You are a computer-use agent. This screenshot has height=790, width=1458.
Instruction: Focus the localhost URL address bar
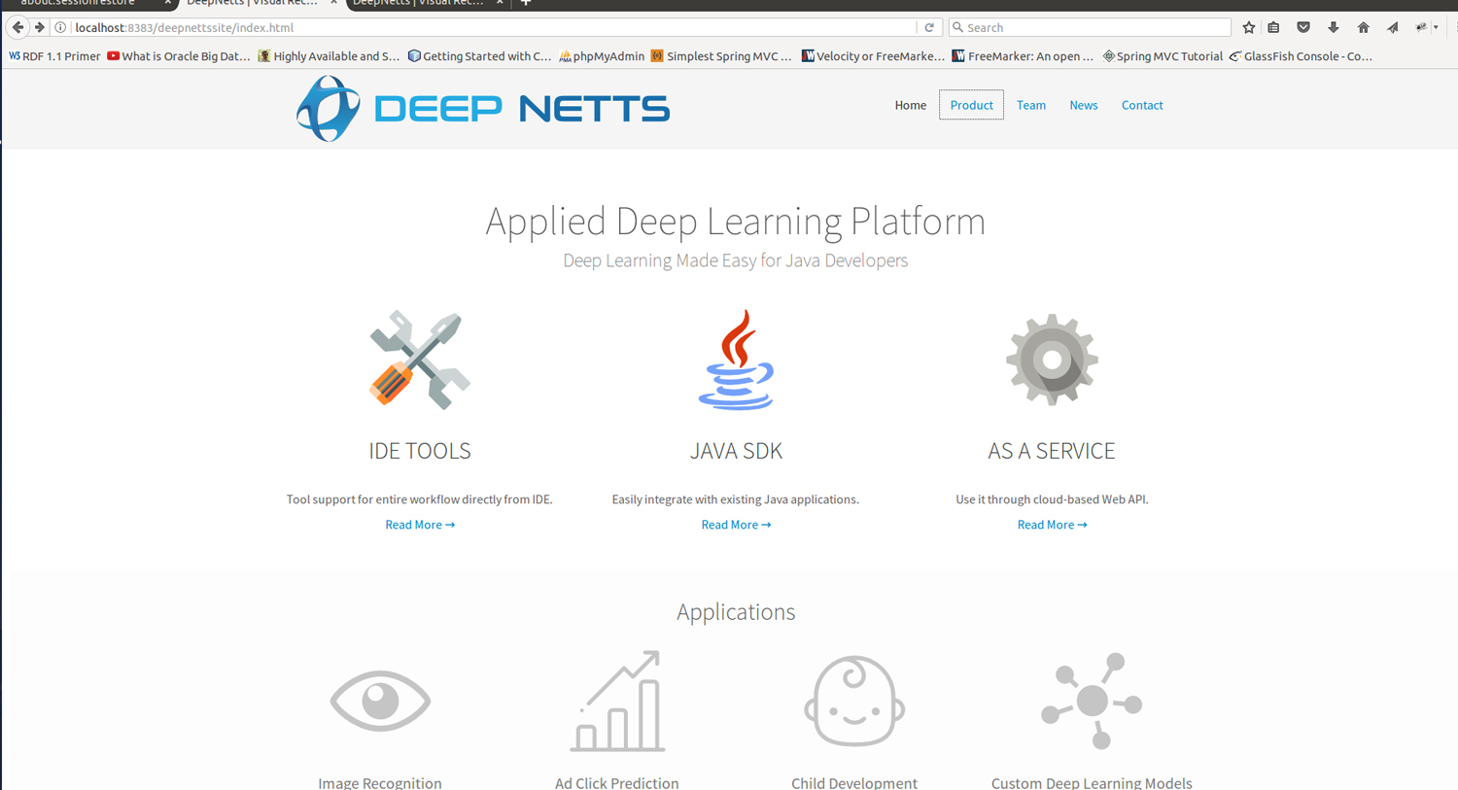click(494, 27)
